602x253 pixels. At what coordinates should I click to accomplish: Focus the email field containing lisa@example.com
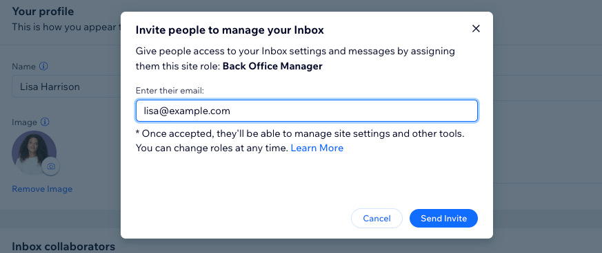point(307,111)
